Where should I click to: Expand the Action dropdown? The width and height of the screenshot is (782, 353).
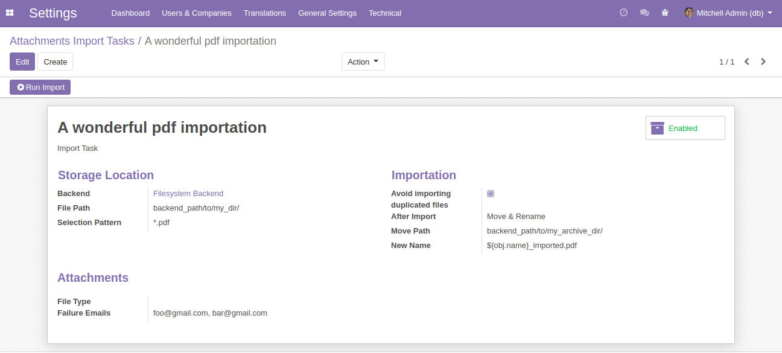click(363, 62)
